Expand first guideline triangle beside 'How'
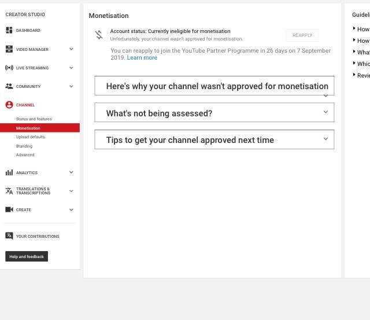370x320 pixels. [354, 28]
